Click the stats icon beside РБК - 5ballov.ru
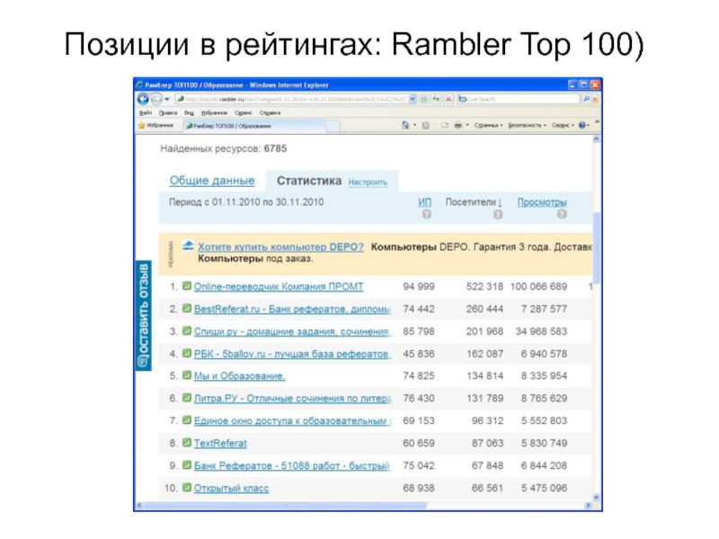This screenshot has width=719, height=539. pos(186,353)
